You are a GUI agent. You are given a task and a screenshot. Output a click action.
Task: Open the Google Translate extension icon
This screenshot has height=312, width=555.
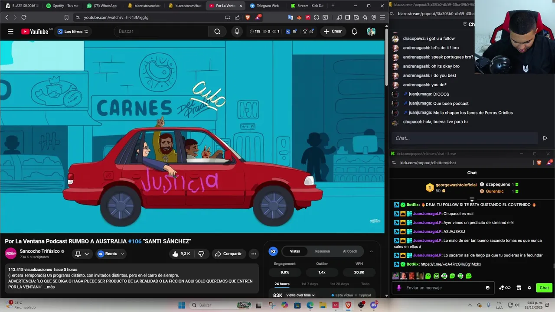click(x=291, y=17)
